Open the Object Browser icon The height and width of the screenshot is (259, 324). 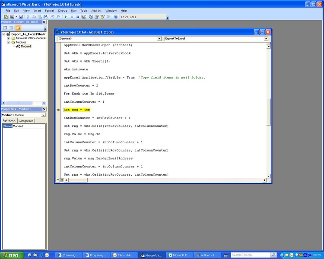pyautogui.click(x=102, y=17)
